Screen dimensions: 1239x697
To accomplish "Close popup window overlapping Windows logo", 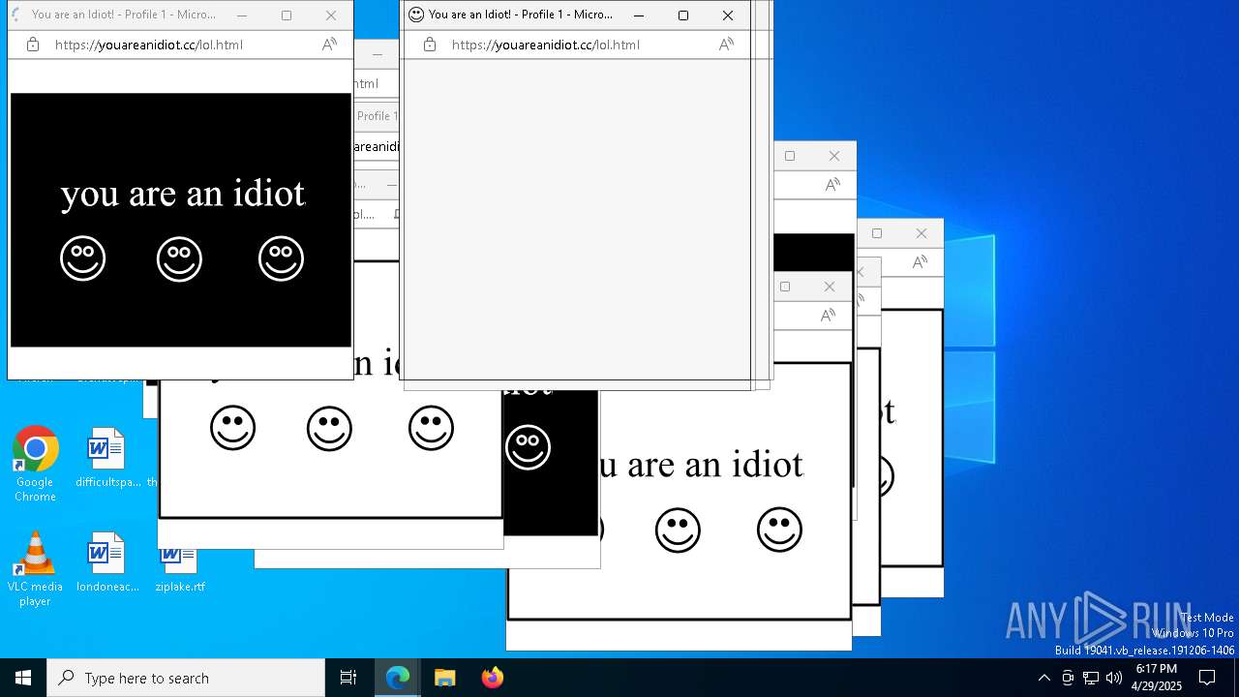I will [x=922, y=233].
